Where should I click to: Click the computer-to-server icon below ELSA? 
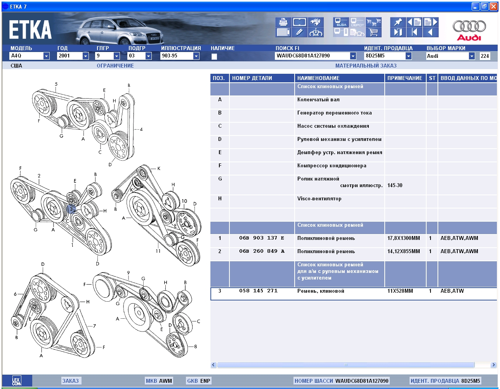(x=341, y=32)
